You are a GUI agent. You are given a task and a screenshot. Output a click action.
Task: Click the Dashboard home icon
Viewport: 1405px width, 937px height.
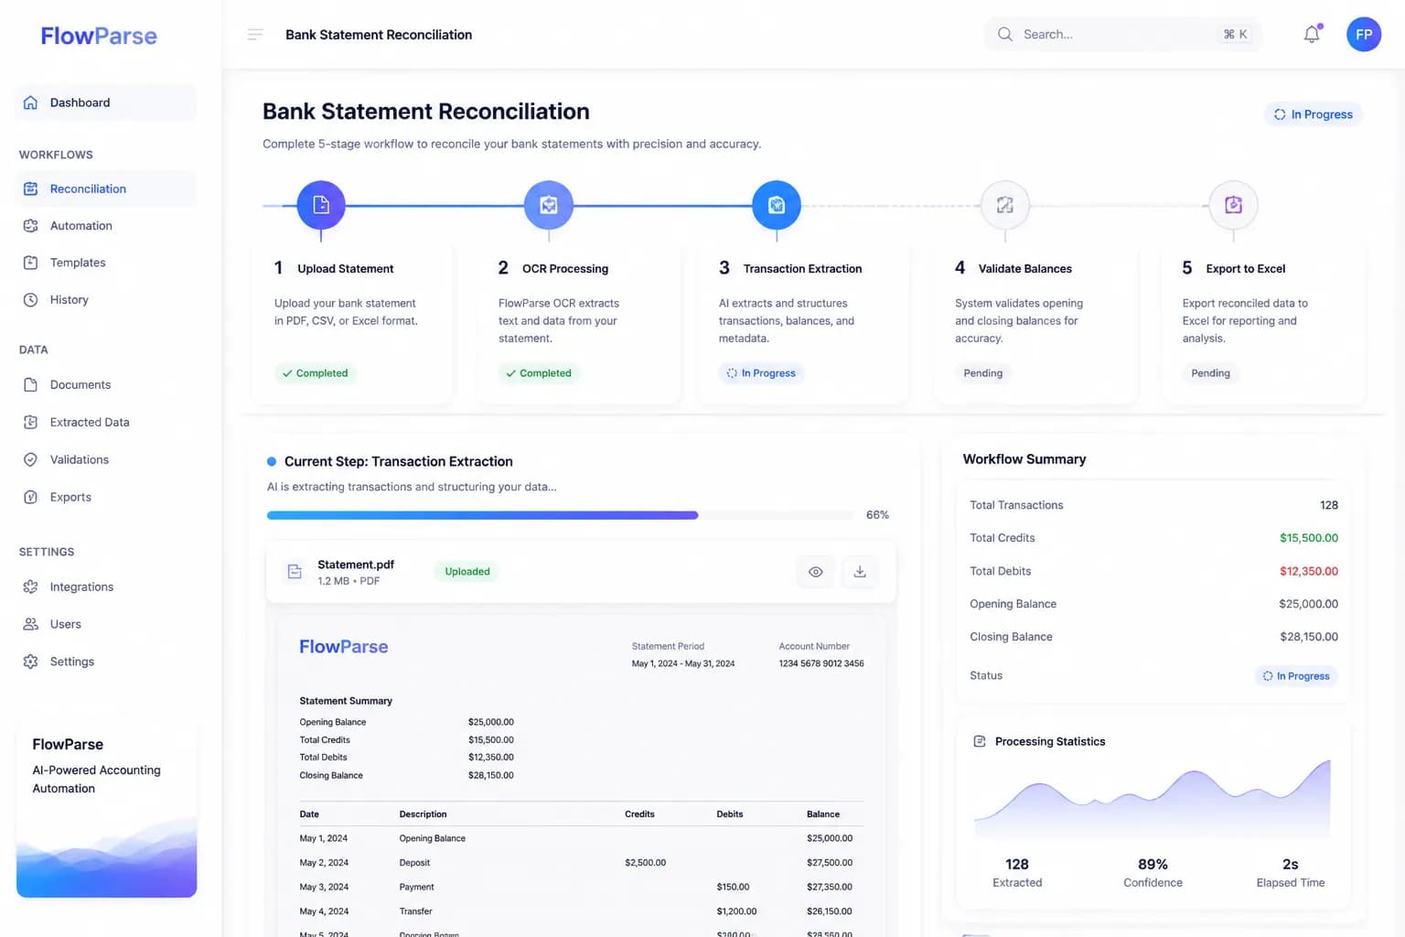pyautogui.click(x=30, y=102)
